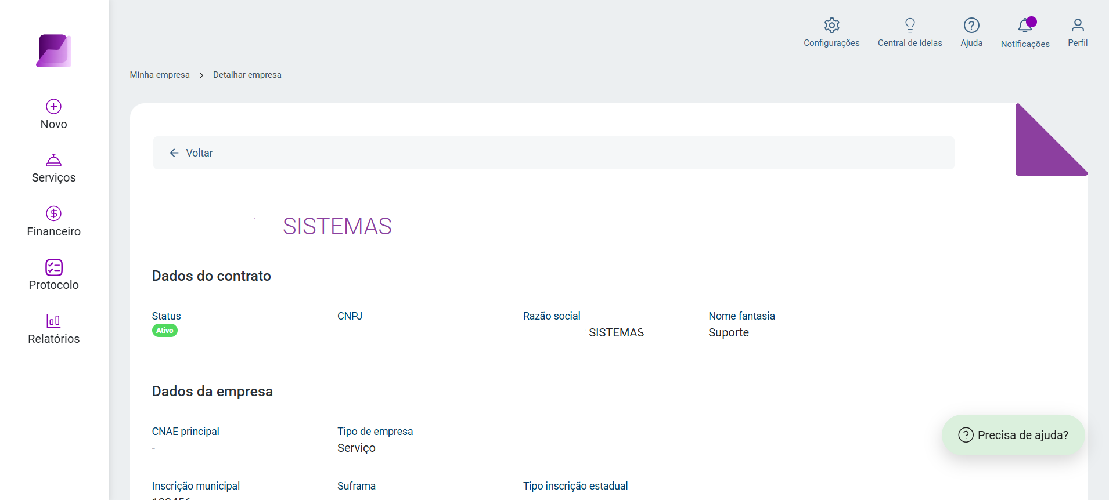Screen dimensions: 1109x500
Task: Open Central de ideias lightbulb icon
Action: point(910,25)
